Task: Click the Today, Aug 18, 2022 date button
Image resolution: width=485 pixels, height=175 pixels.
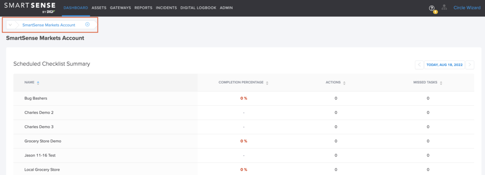Action: [444, 65]
